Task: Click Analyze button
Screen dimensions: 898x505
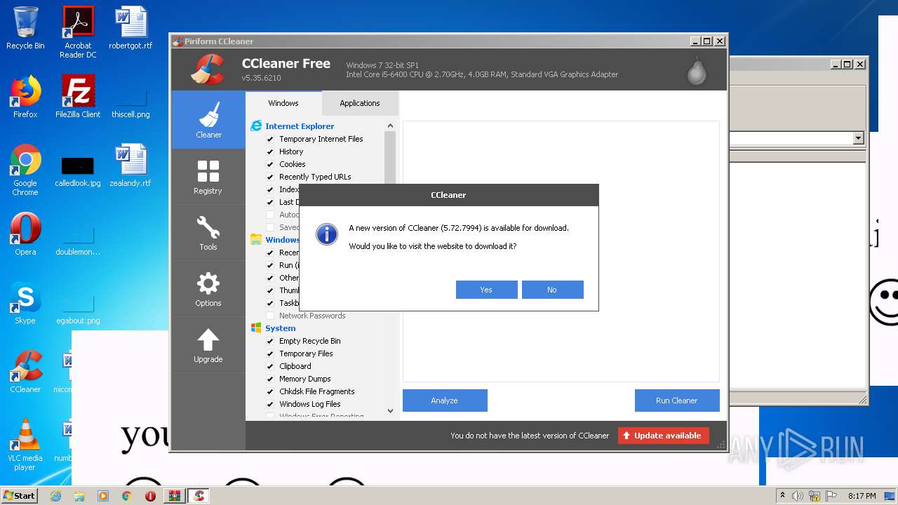Action: [x=445, y=400]
